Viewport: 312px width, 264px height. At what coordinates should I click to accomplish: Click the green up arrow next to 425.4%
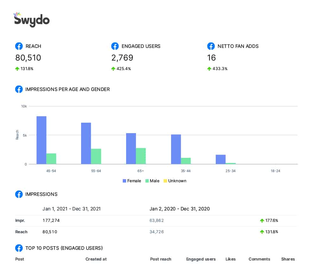[x=113, y=69]
